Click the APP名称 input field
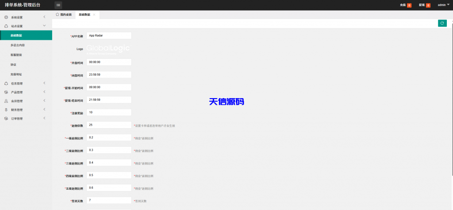Screen dimensions: 453x210 click(x=109, y=36)
